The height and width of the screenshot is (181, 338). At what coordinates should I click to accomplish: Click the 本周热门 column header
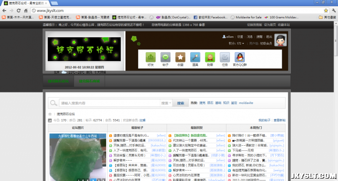click(x=256, y=128)
